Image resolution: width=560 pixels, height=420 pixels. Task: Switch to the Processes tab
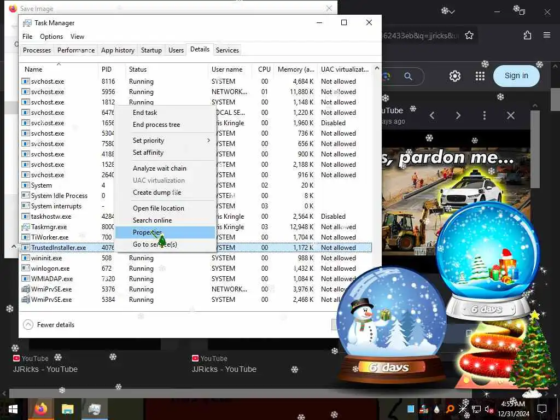37,50
